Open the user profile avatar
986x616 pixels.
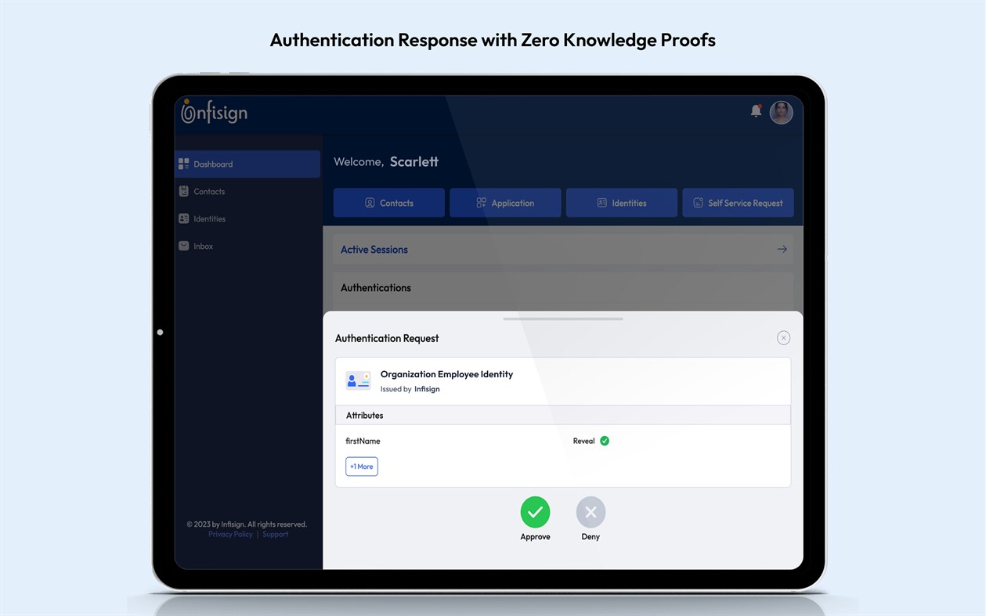[x=782, y=112]
